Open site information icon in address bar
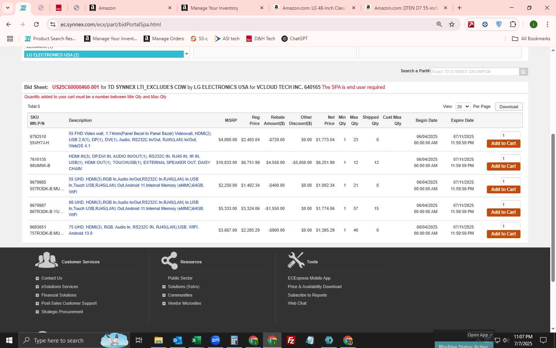 pos(53,24)
